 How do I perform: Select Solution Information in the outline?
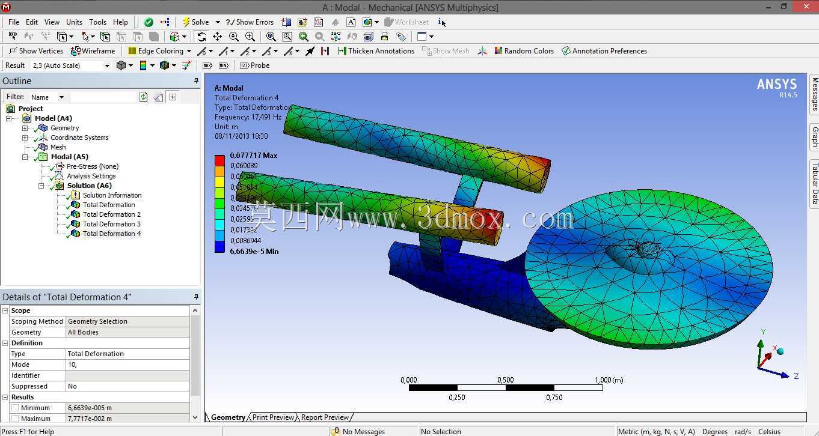tap(112, 195)
